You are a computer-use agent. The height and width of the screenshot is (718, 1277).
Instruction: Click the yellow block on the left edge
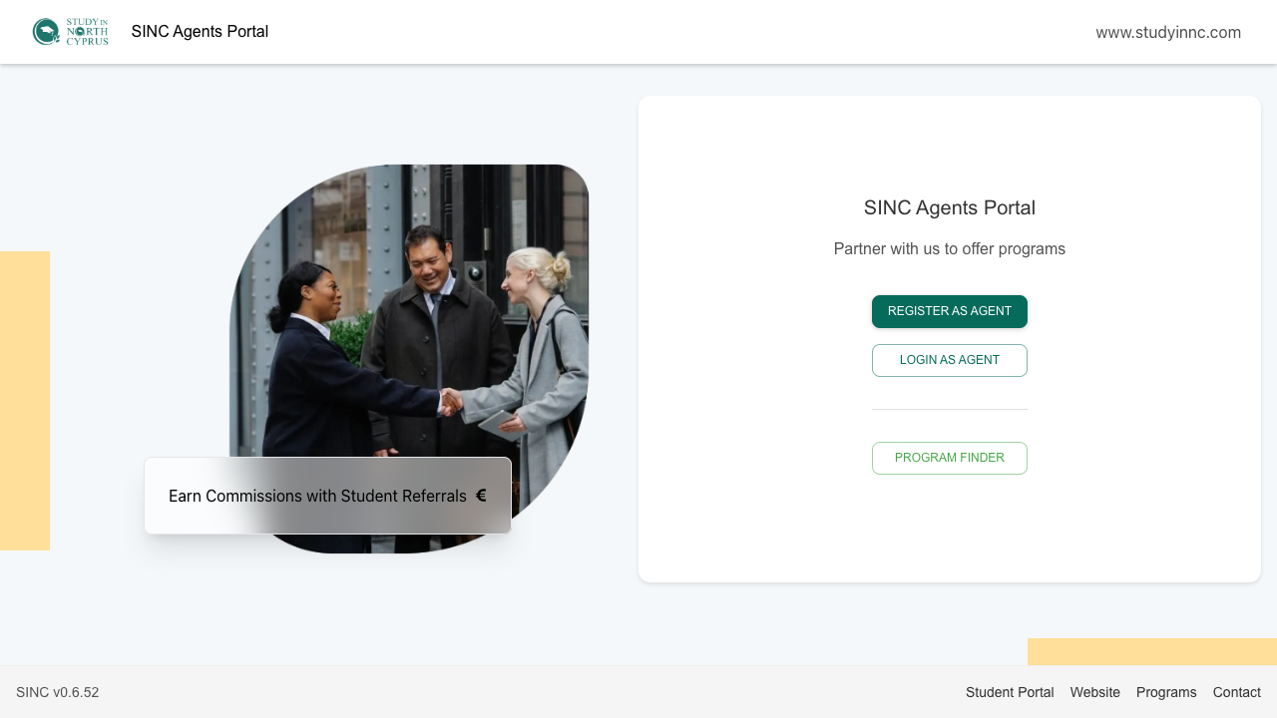(x=25, y=401)
